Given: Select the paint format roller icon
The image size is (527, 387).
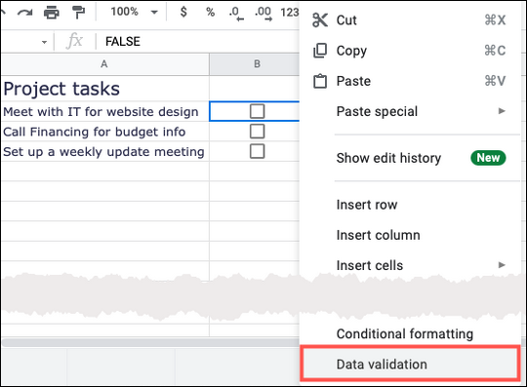Looking at the screenshot, I should 78,13.
